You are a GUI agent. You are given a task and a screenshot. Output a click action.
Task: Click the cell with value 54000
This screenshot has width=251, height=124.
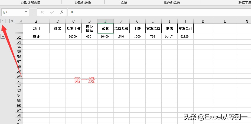(x=74, y=36)
